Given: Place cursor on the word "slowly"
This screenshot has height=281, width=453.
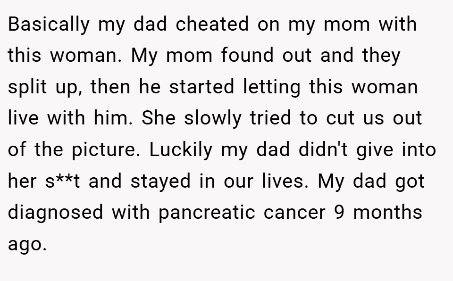Looking at the screenshot, I should point(213,118).
